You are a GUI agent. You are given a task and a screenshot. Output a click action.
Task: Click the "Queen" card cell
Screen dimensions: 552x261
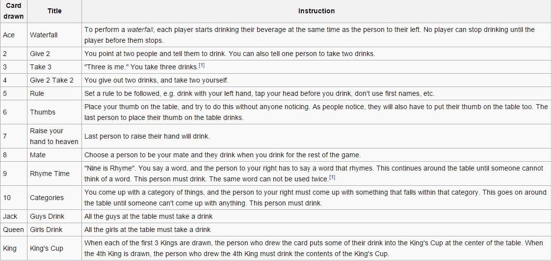tap(13, 230)
